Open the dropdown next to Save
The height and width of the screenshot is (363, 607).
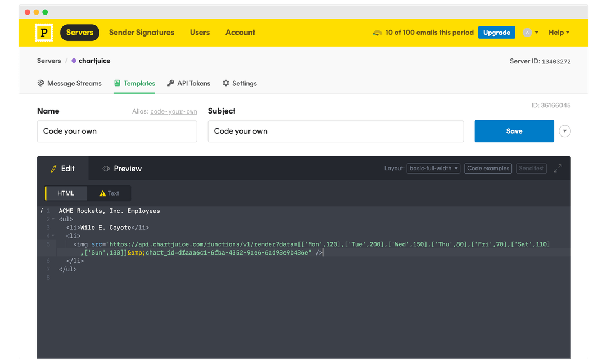tap(564, 131)
